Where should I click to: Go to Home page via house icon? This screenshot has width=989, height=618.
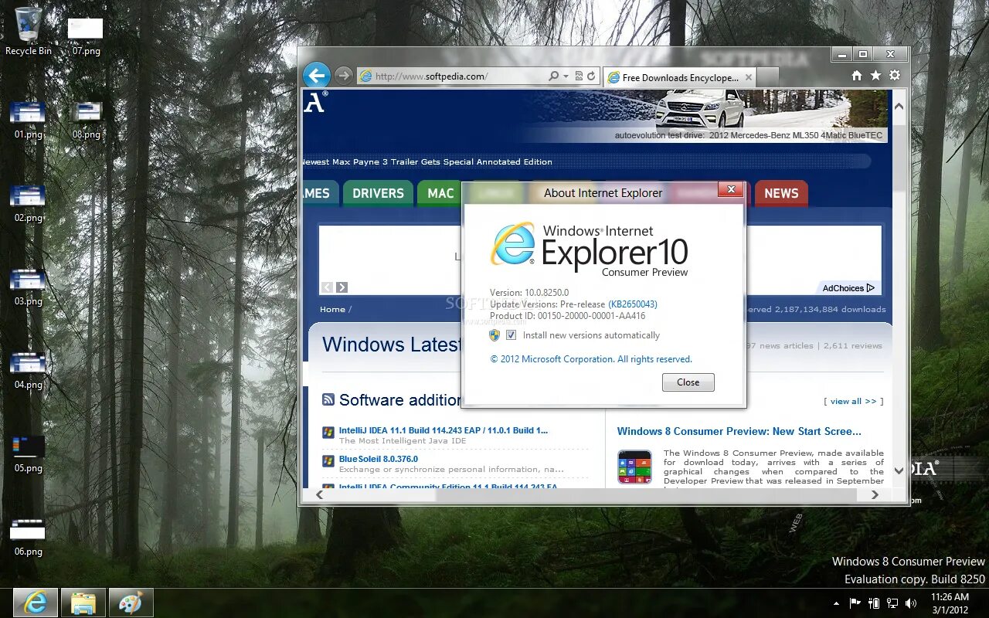856,76
